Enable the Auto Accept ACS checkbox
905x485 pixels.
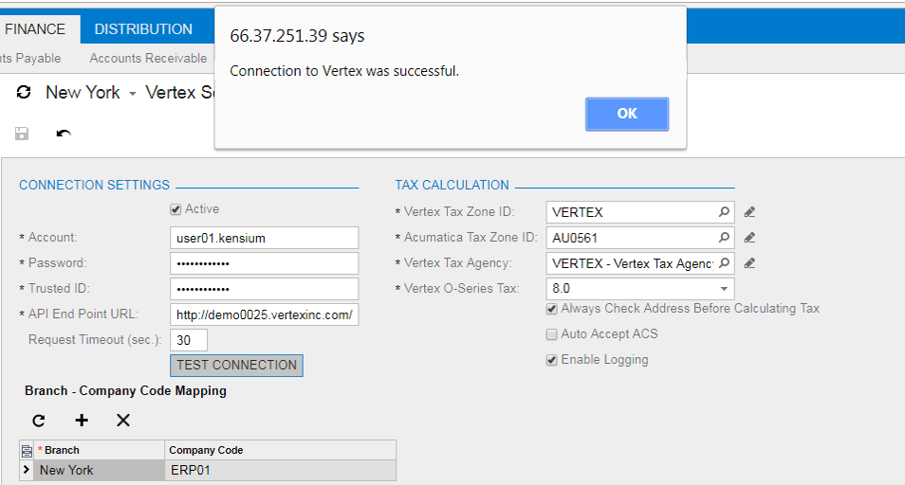click(x=552, y=334)
